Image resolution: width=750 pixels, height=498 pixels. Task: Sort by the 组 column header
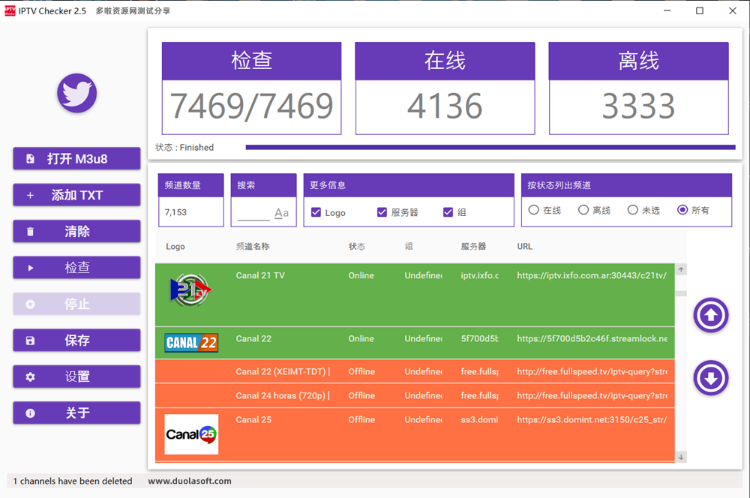409,247
